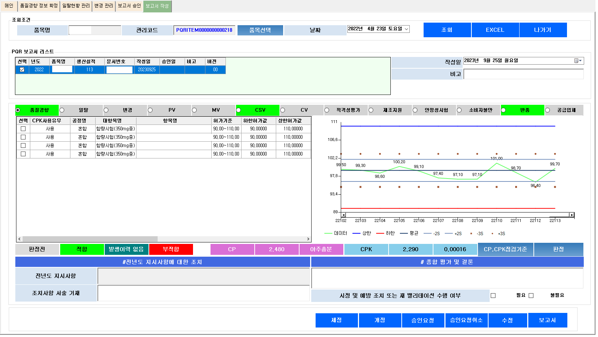Click the chart scroll left arrow

click(x=344, y=215)
